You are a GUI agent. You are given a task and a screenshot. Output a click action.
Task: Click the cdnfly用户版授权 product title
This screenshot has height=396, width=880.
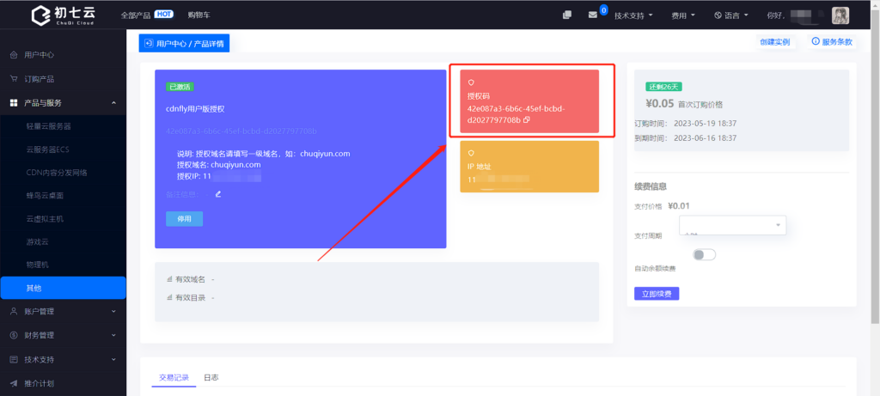(x=195, y=109)
